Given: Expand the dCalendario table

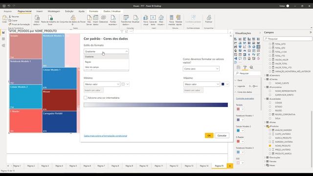Looking at the screenshot, I should click(265, 75).
